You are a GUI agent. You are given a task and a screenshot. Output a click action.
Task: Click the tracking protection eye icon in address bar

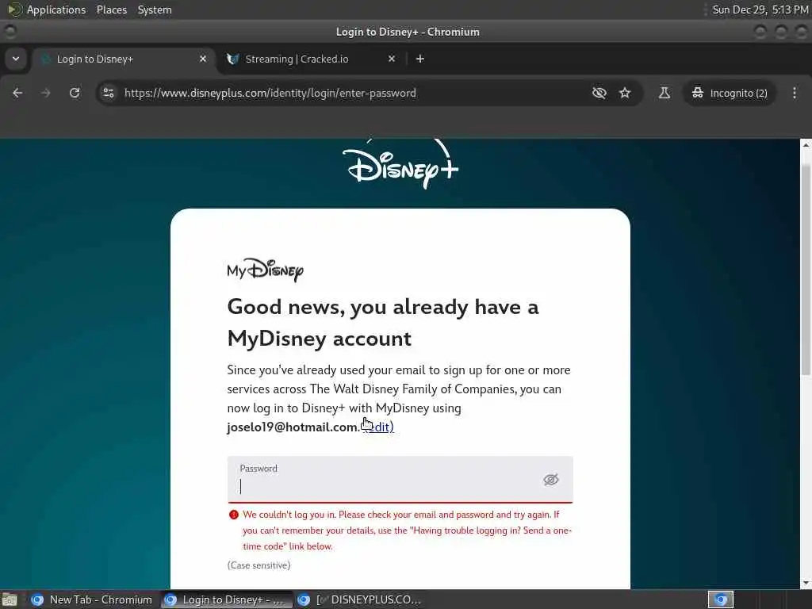click(x=599, y=93)
